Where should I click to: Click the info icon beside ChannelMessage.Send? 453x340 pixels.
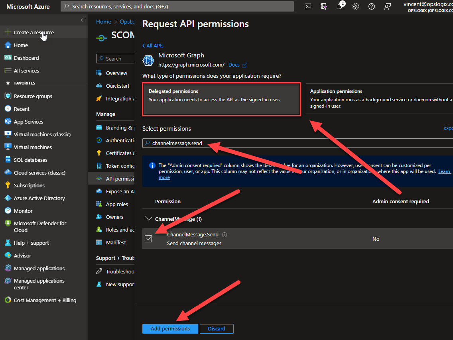point(225,235)
